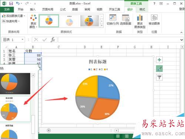Open the 文件 tab
Viewport: 185px width, 139px height.
point(7,9)
